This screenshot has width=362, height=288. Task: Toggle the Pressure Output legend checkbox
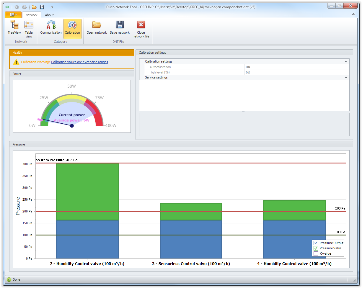point(316,243)
